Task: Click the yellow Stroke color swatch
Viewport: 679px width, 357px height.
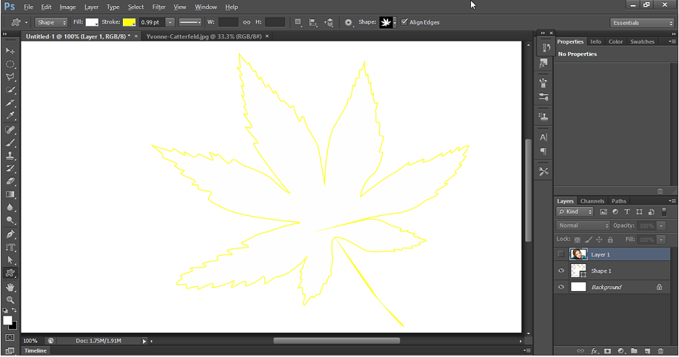Action: click(x=129, y=22)
